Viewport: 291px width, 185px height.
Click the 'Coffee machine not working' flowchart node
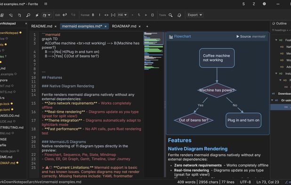click(217, 58)
